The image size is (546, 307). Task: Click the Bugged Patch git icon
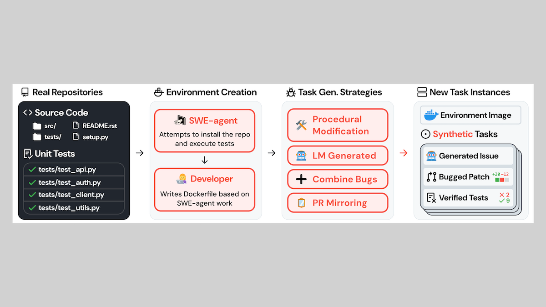[431, 177]
